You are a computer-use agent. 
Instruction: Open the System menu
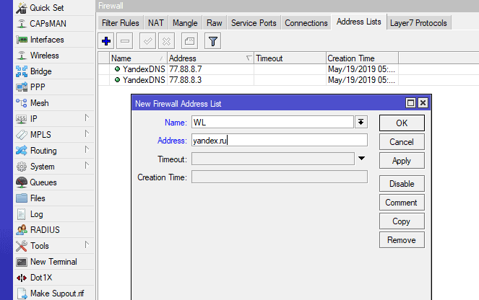54,166
